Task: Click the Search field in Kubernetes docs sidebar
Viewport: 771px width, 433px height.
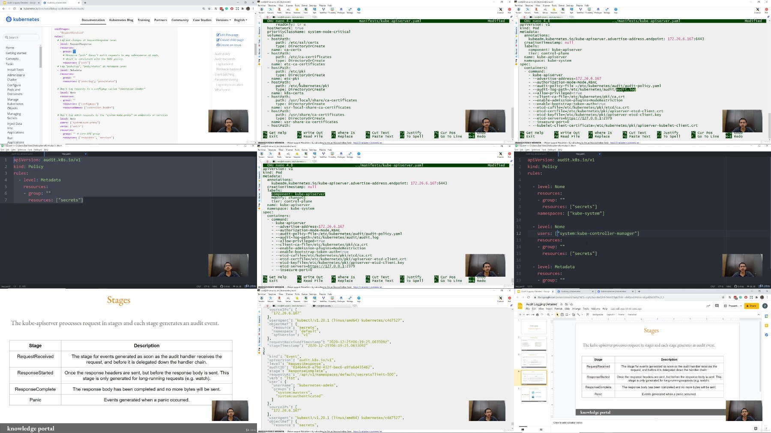Action: pyautogui.click(x=21, y=37)
